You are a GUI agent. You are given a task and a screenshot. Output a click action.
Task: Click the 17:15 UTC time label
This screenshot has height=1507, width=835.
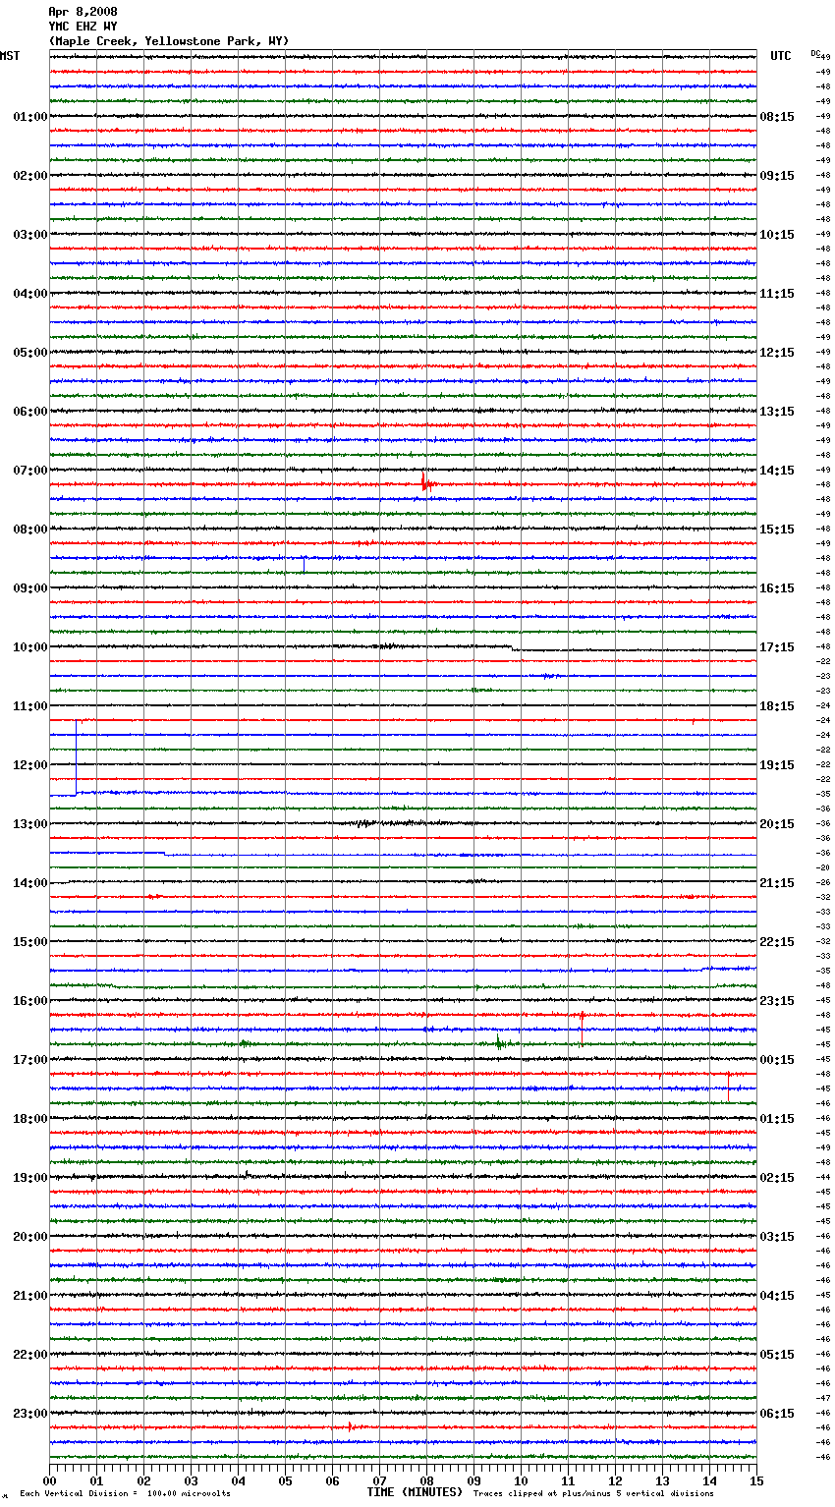[x=777, y=647]
